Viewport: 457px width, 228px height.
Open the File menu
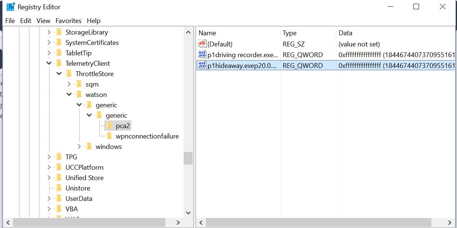10,21
